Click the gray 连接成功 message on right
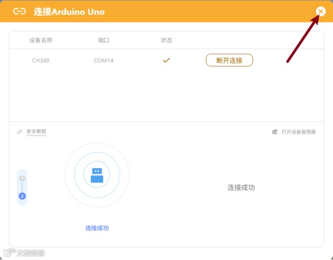Screen dimensions: 333x260 pyautogui.click(x=241, y=187)
